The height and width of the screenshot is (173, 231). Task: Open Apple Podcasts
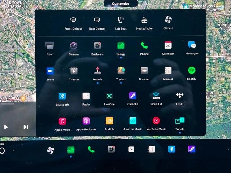pos(86,124)
